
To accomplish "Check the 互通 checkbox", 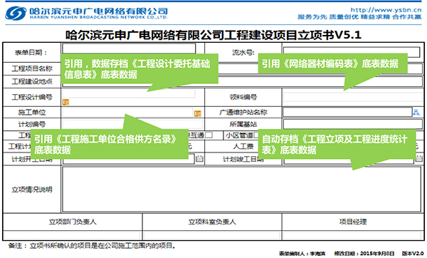I will tap(209, 135).
